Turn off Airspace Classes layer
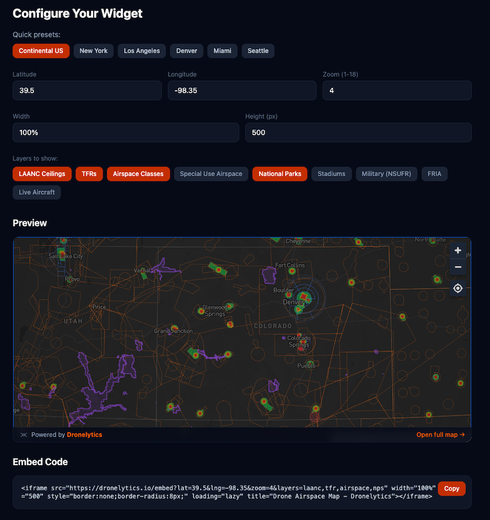Image resolution: width=490 pixels, height=520 pixels. click(138, 174)
